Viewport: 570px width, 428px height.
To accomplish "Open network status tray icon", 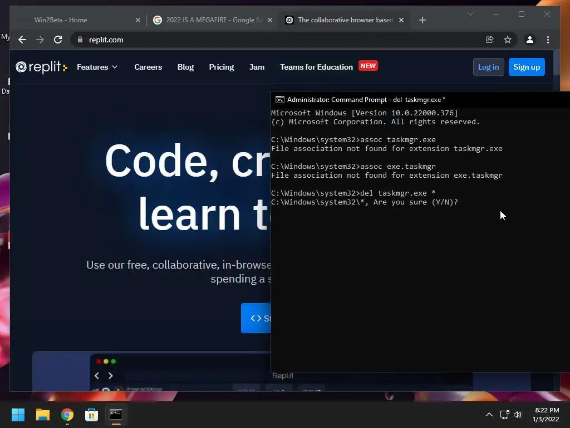I will [504, 415].
